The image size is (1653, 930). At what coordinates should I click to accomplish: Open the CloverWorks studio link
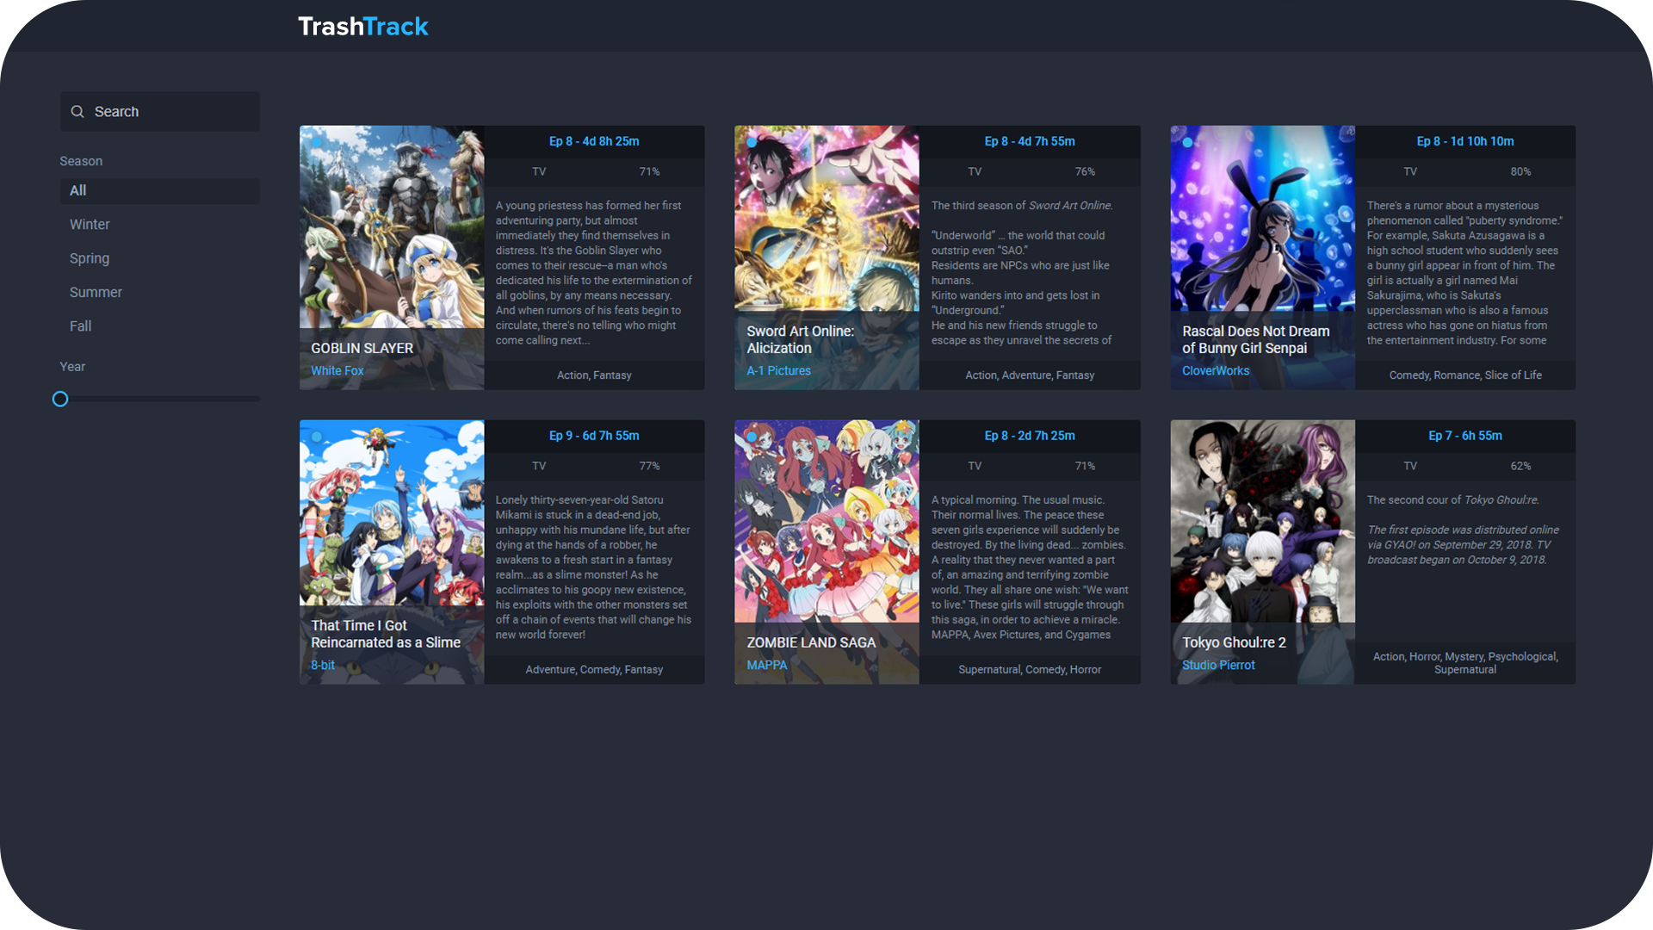(x=1215, y=371)
